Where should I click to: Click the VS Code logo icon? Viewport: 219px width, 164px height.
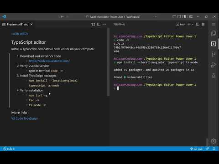[x=4, y=16]
